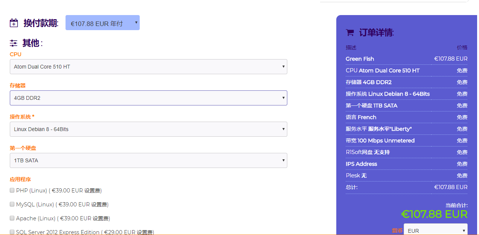Click the Green Fish product name in order
This screenshot has height=235, width=479.
click(360, 59)
